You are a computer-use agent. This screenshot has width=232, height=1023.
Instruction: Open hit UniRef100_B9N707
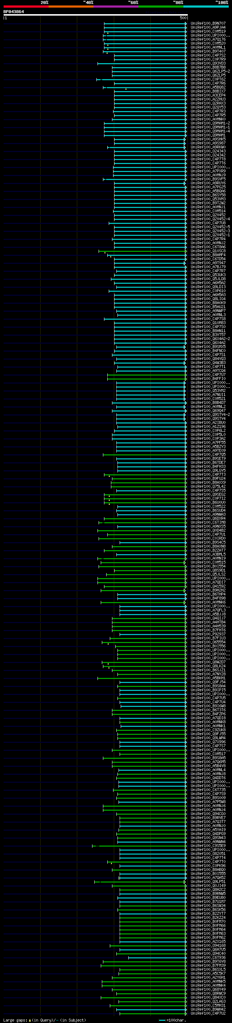pos(208,24)
